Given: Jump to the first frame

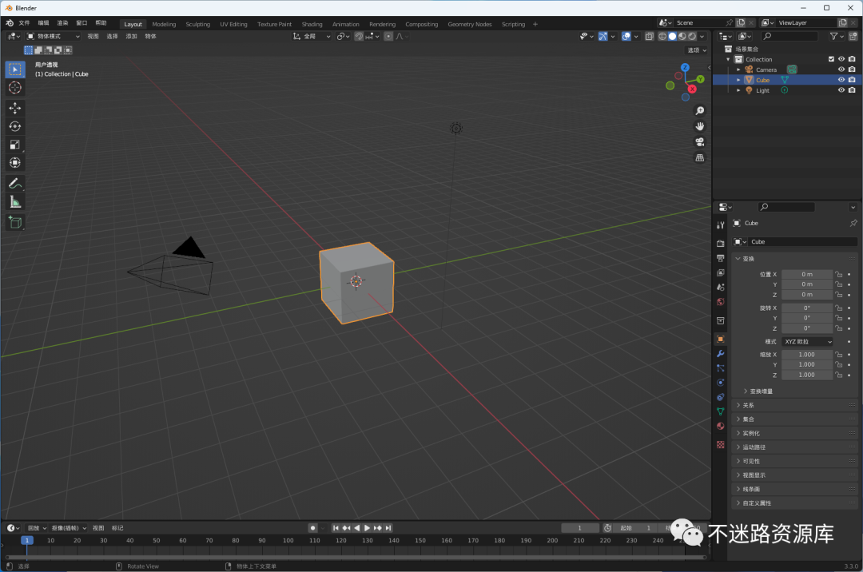Looking at the screenshot, I should 336,528.
